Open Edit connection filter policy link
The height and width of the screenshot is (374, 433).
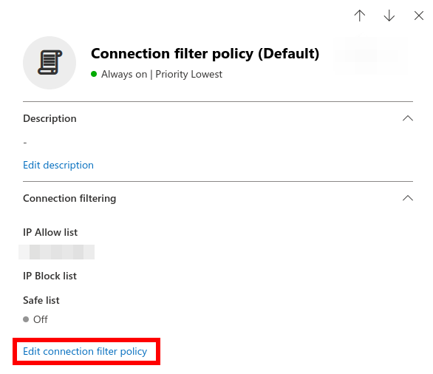[85, 351]
